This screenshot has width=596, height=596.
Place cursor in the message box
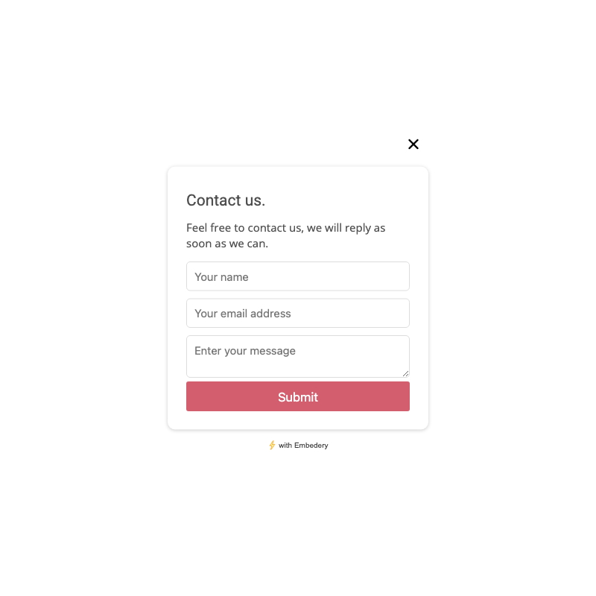pos(297,357)
